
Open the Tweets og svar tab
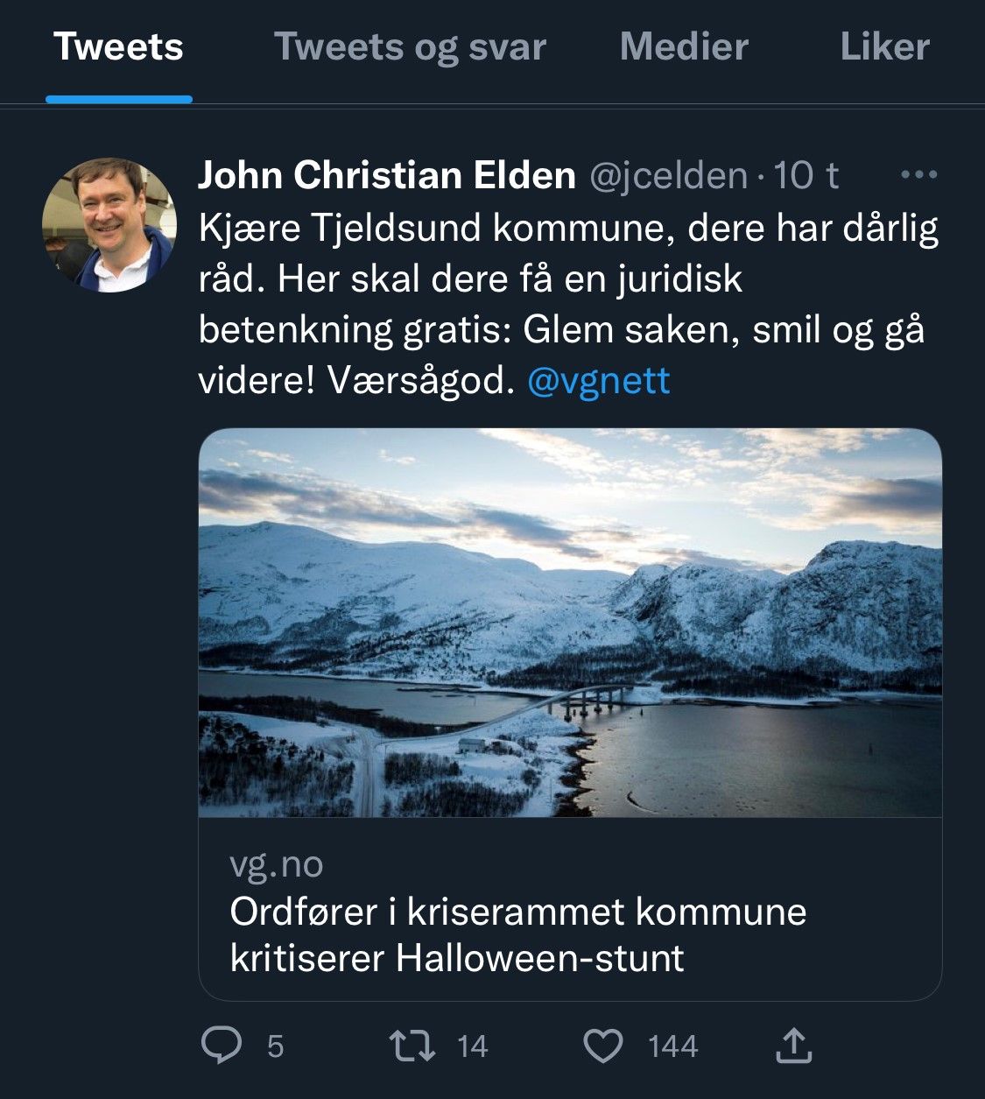click(x=410, y=47)
